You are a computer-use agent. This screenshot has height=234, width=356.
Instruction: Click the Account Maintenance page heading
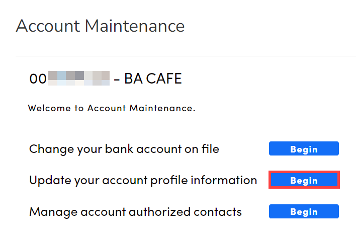click(x=100, y=25)
